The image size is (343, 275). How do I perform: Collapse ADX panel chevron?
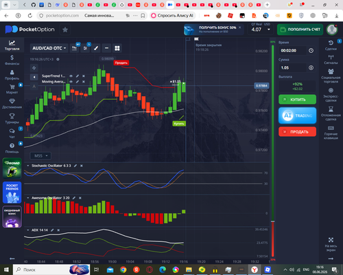tap(28, 230)
